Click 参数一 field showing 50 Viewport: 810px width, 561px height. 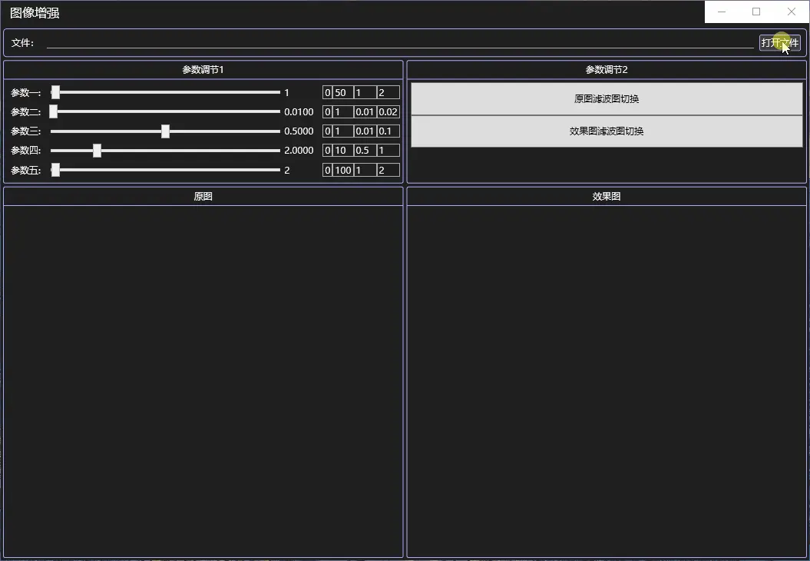(x=342, y=93)
